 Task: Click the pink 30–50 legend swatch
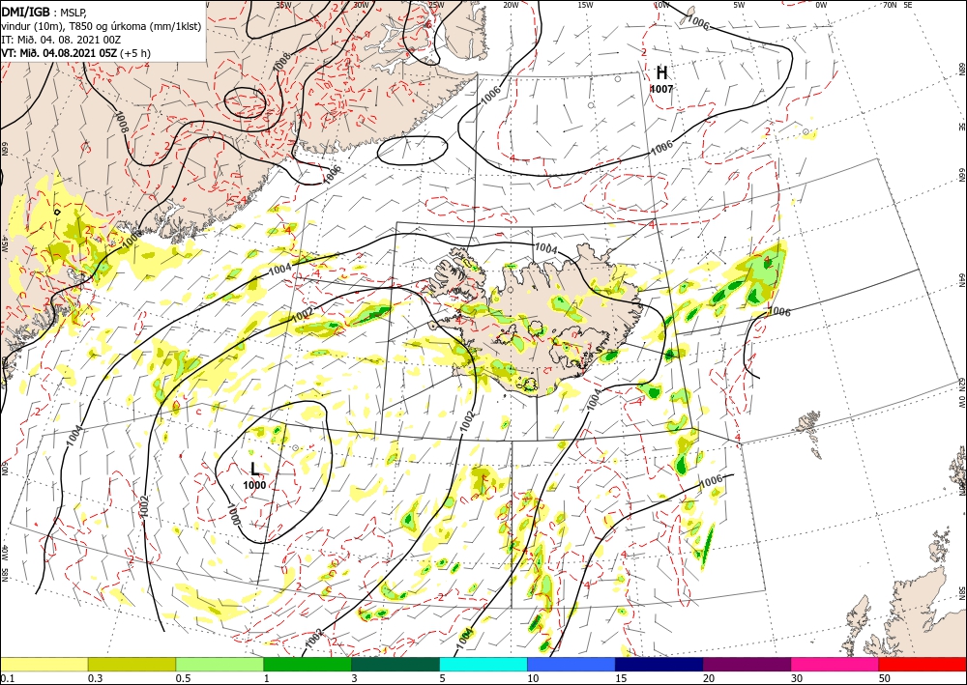(x=835, y=665)
